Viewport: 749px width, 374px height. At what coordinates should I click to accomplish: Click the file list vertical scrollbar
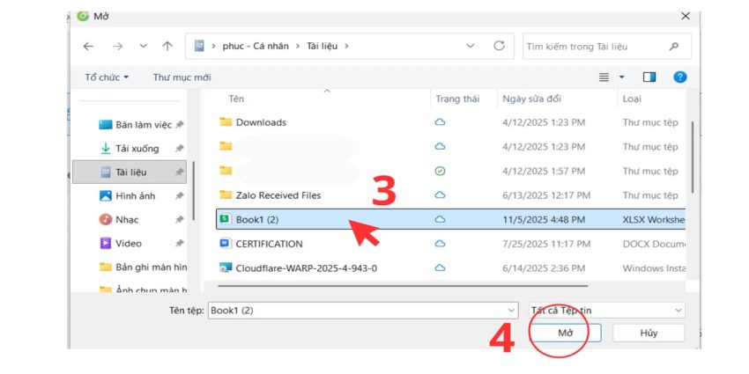(692, 157)
